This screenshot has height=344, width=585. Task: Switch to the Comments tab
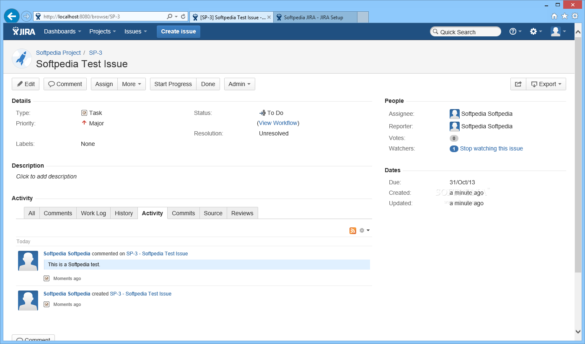(x=58, y=213)
